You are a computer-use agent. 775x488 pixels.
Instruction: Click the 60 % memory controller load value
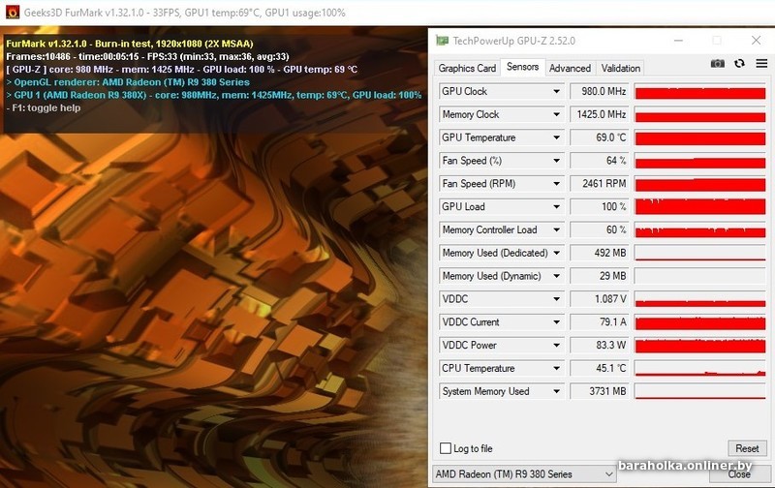pyautogui.click(x=599, y=229)
